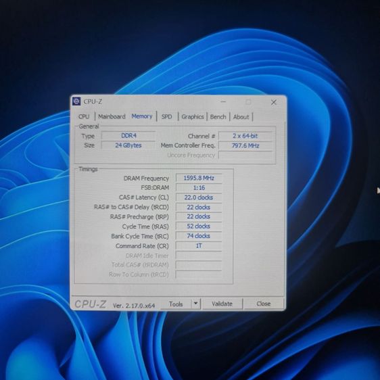Click the Ver. 2.17.0.x64 version text
380x380 pixels.
coord(134,306)
